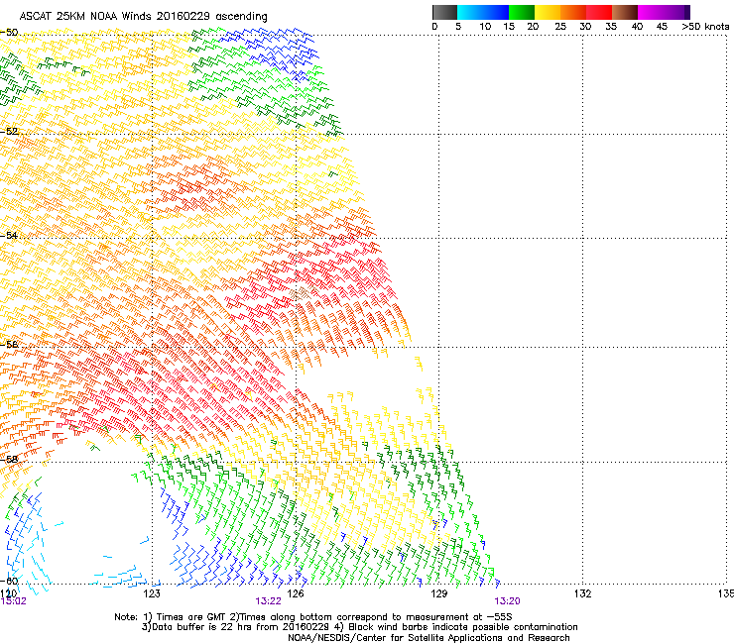Screen dimensions: 734x644
Task: Click the red 30-35 knots legend segment
Action: 599,12
